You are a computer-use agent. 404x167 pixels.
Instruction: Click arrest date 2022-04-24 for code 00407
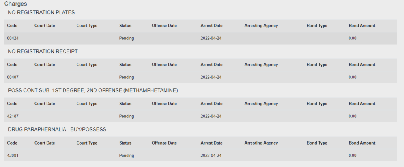click(x=211, y=77)
